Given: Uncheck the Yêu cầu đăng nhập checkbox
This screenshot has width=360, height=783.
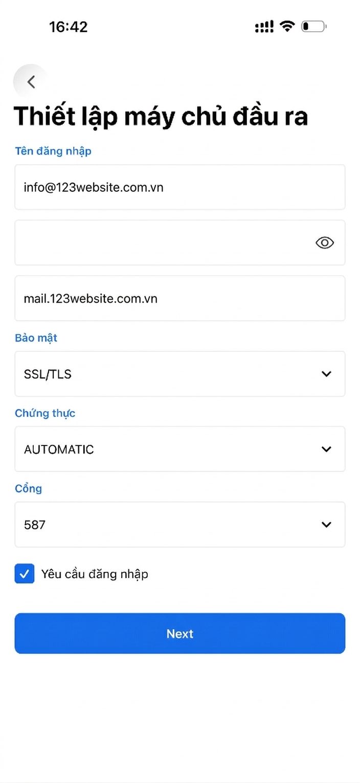Looking at the screenshot, I should (x=25, y=574).
